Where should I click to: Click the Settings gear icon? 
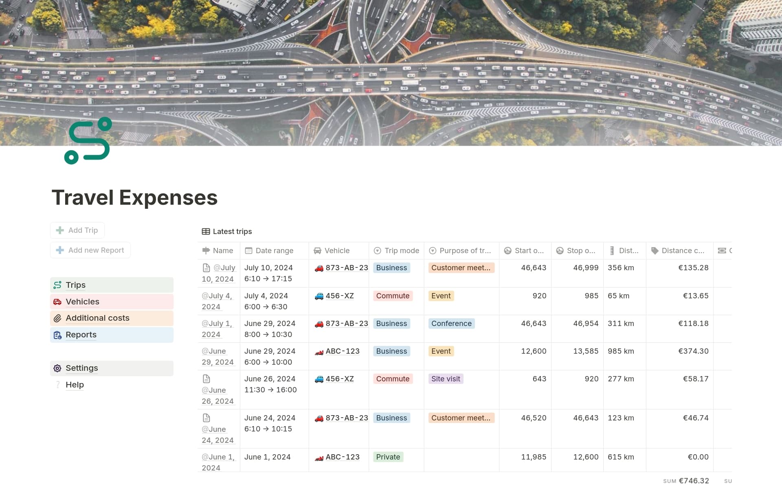(57, 368)
